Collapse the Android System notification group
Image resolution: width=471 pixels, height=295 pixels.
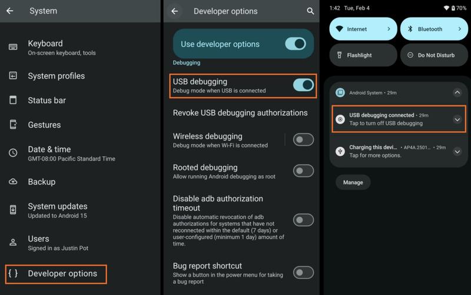point(457,92)
